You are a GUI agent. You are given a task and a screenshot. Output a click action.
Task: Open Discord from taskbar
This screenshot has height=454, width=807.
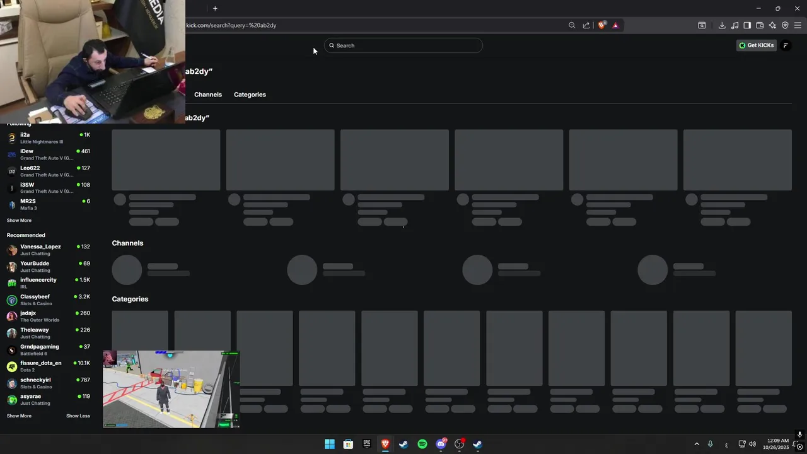[441, 444]
